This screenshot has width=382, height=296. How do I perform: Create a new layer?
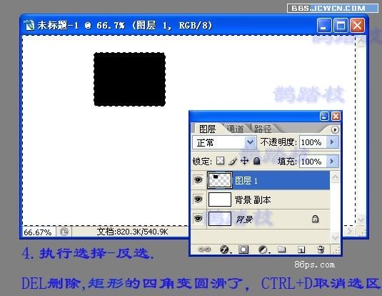tap(301, 250)
